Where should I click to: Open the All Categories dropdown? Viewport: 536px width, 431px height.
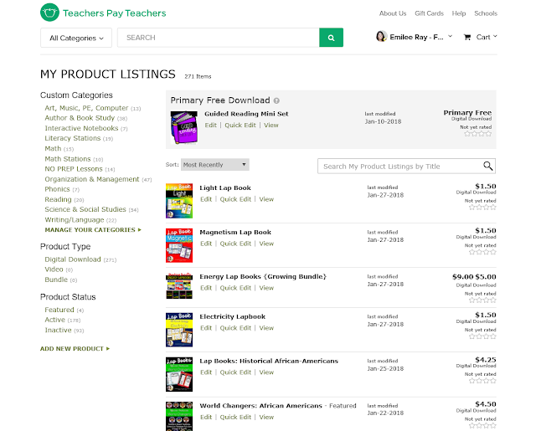pyautogui.click(x=76, y=38)
